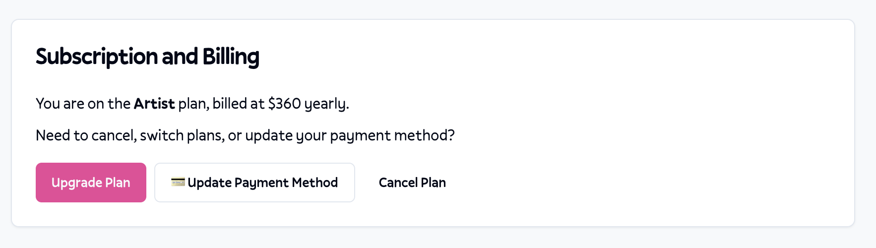The image size is (876, 248).
Task: Click the word "yearly" in billing text
Action: click(326, 104)
